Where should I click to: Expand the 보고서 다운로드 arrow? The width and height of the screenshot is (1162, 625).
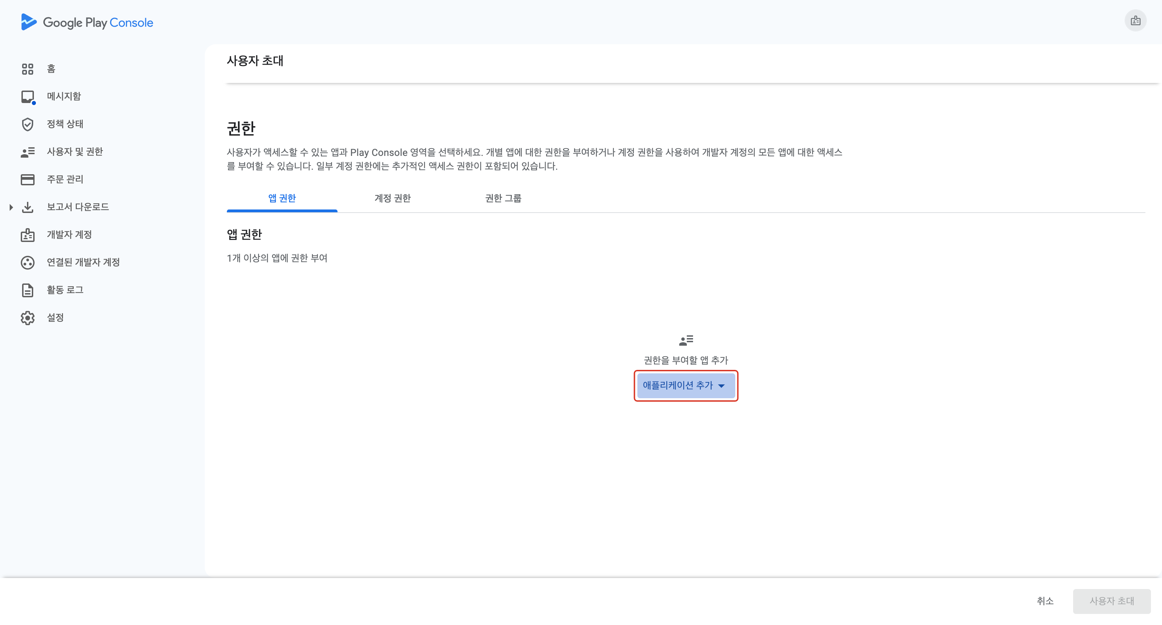tap(11, 207)
